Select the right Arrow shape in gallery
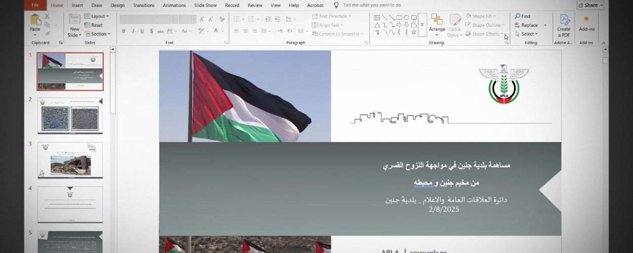633x253 pixels. tap(399, 25)
